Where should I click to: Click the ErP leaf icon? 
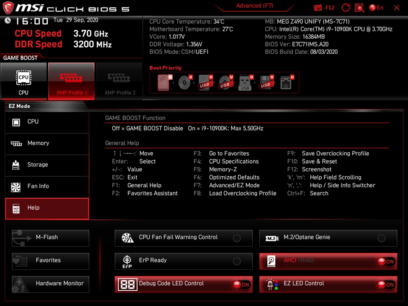coord(127,262)
